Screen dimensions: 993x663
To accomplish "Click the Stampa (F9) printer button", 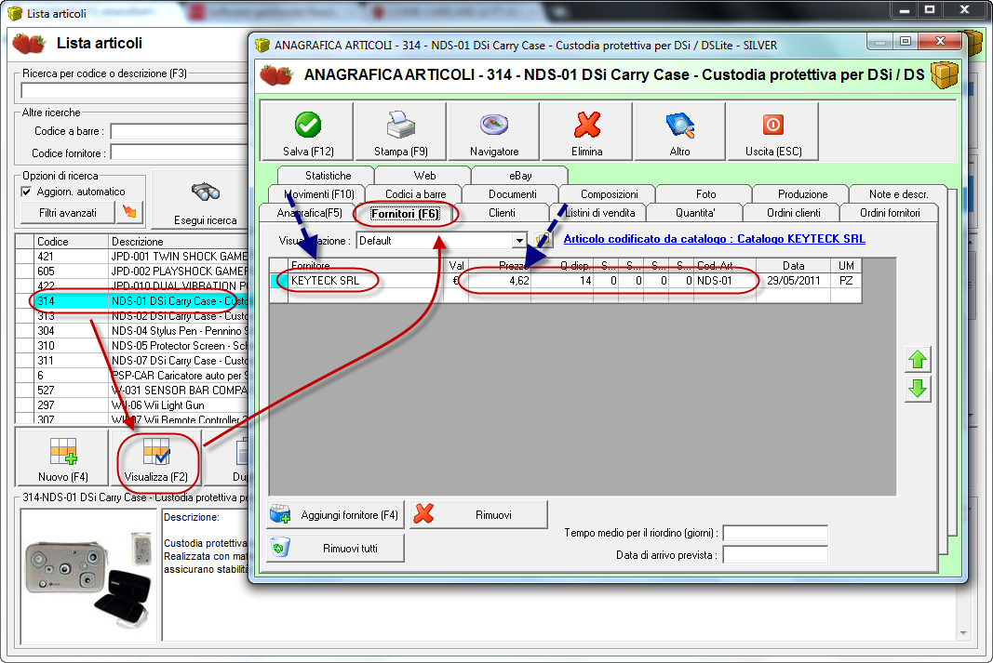I will tap(401, 132).
